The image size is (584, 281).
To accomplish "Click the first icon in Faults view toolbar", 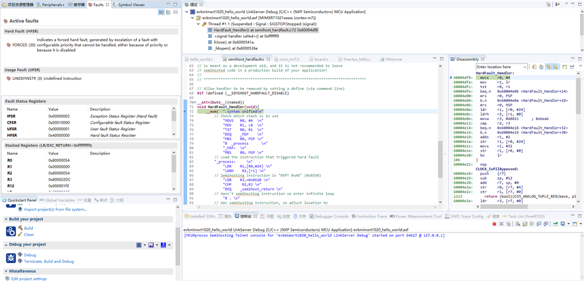I will point(161,12).
